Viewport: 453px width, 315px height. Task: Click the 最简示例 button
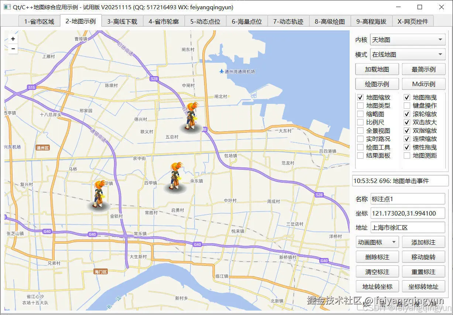(423, 69)
